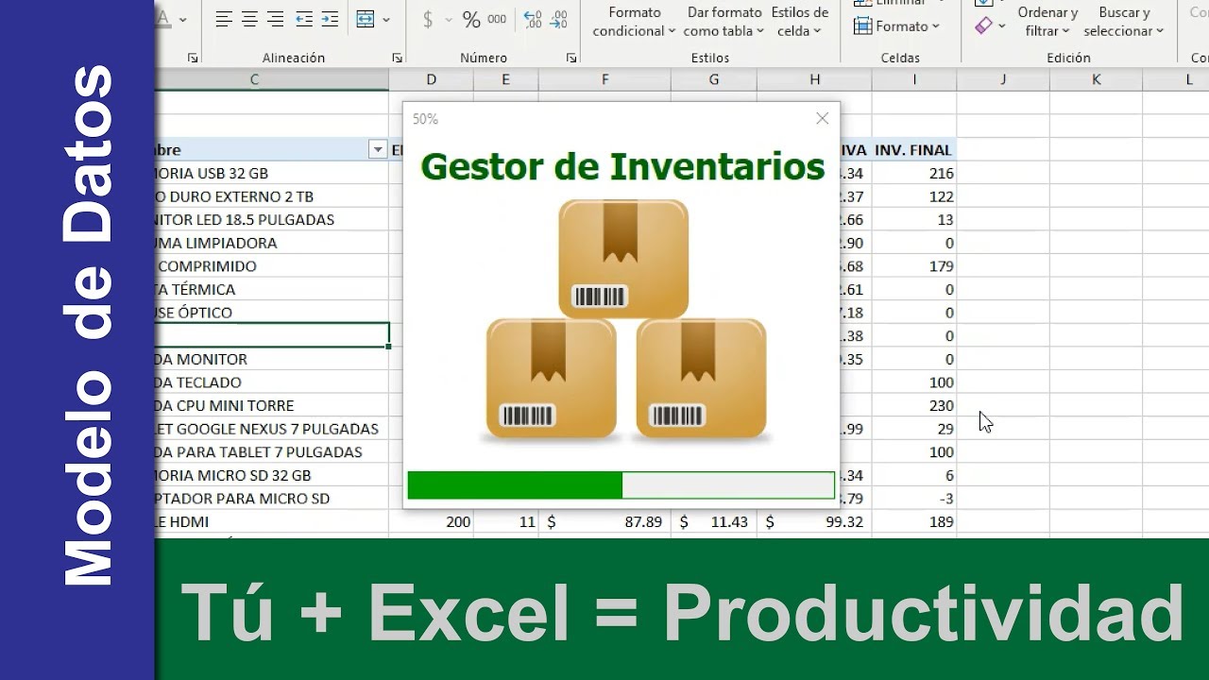This screenshot has width=1209, height=680.
Task: Select the DA CPU MINI TORRE cell
Action: pyautogui.click(x=272, y=405)
